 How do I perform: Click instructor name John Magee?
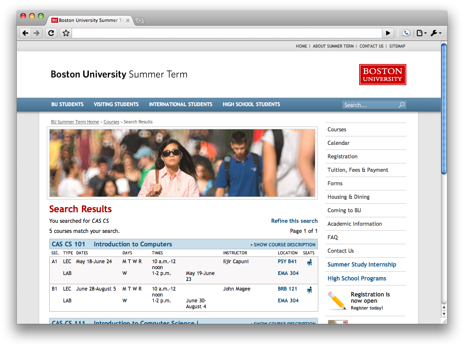pos(237,288)
